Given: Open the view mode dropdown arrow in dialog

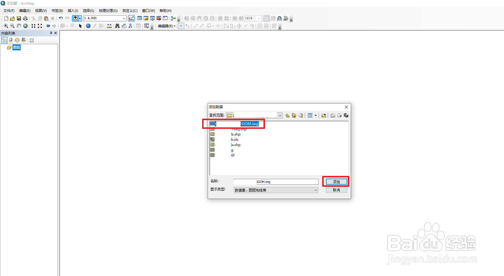Looking at the screenshot, I should tap(316, 115).
